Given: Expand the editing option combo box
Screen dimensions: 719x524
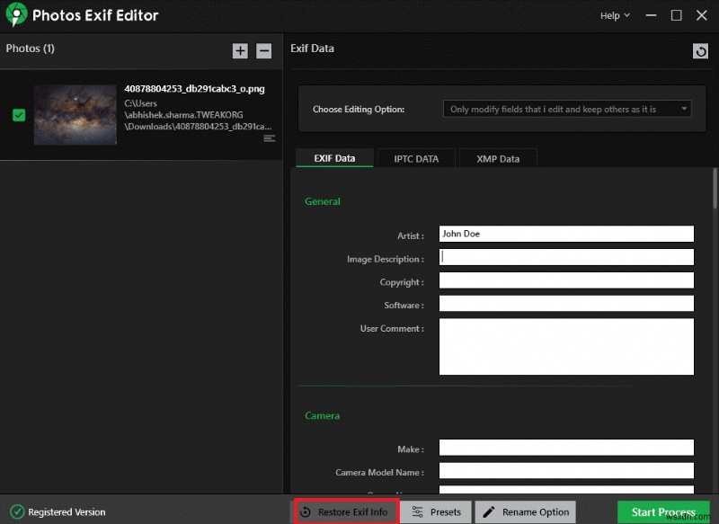Looking at the screenshot, I should (x=682, y=108).
